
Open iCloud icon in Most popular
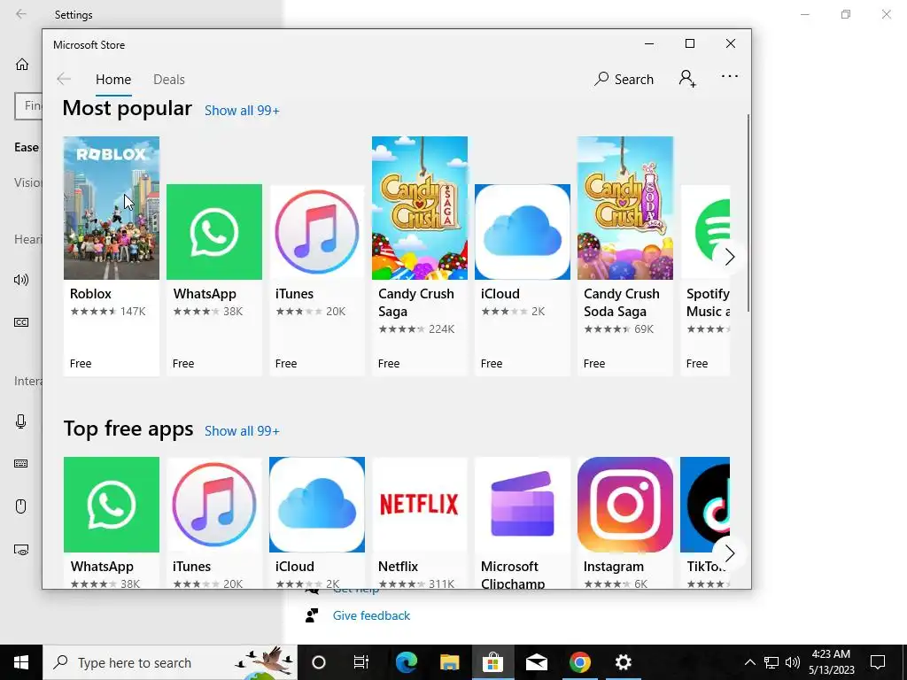click(x=523, y=232)
